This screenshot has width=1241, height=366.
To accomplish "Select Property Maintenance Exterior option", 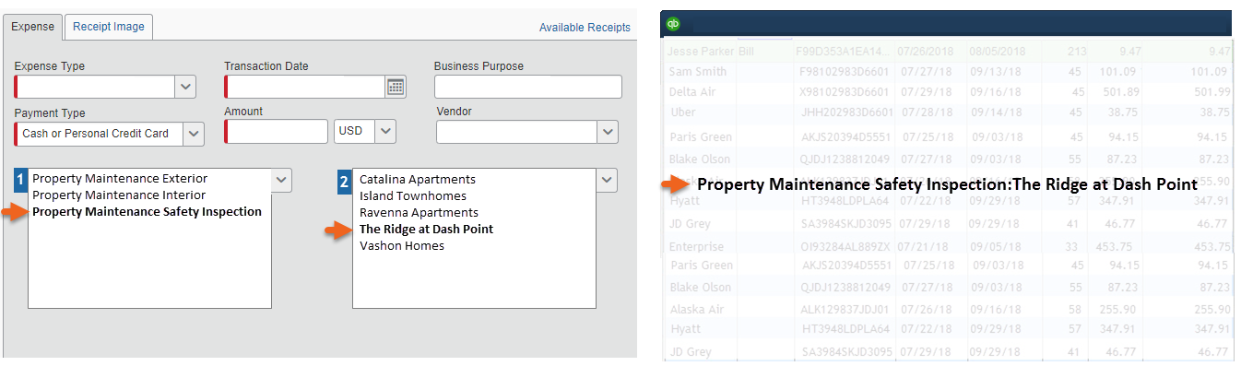I will (120, 179).
